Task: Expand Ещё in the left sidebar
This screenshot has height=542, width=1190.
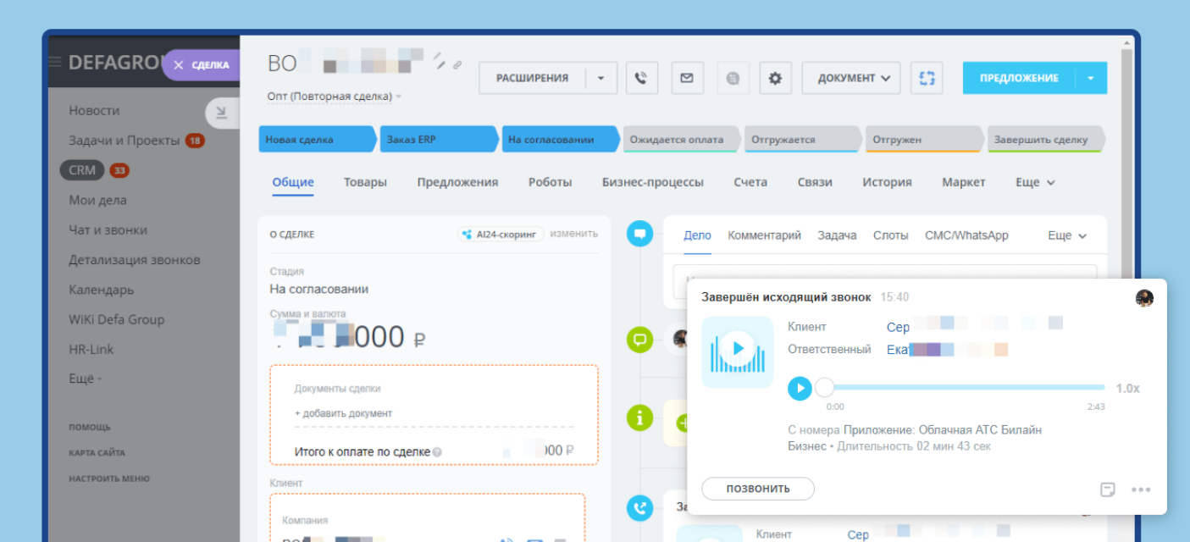Action: click(85, 379)
